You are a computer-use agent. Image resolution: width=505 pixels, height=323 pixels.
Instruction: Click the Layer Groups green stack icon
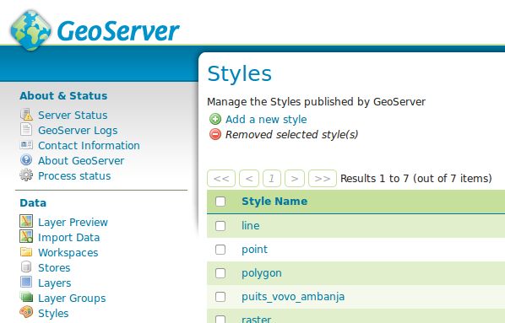click(x=26, y=297)
